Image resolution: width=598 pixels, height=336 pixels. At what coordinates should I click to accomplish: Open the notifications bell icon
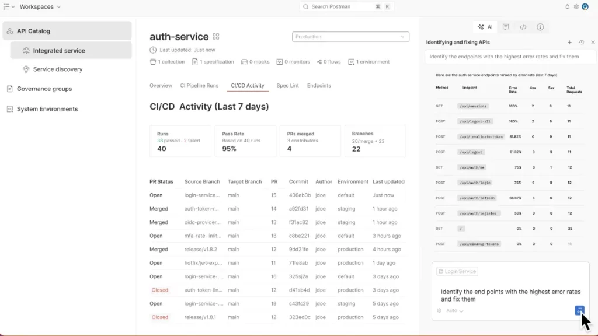click(x=567, y=6)
